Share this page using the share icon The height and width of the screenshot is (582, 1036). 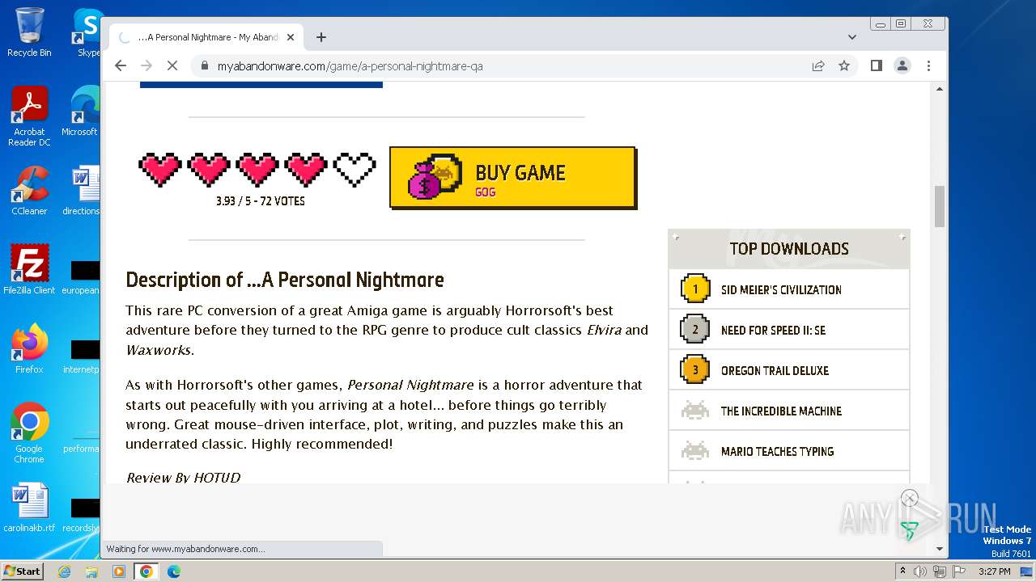click(x=818, y=65)
